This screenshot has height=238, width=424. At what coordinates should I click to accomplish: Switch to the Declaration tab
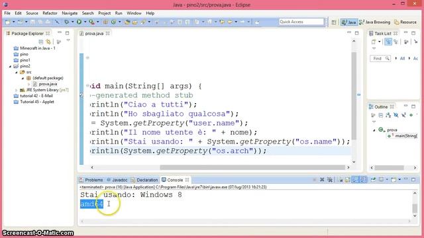pos(144,180)
